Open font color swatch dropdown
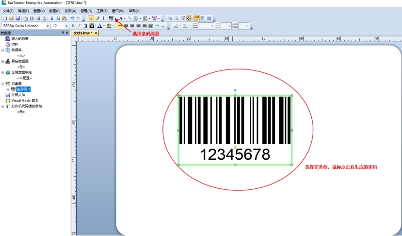 (103, 26)
